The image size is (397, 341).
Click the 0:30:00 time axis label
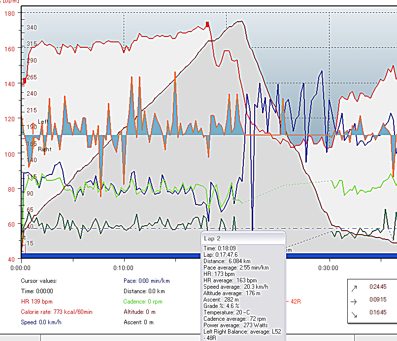tap(328, 268)
